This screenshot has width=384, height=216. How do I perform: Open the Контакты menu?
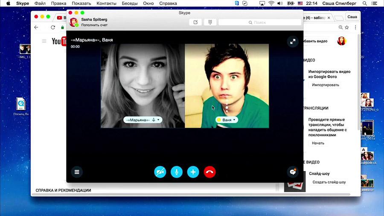(x=106, y=3)
